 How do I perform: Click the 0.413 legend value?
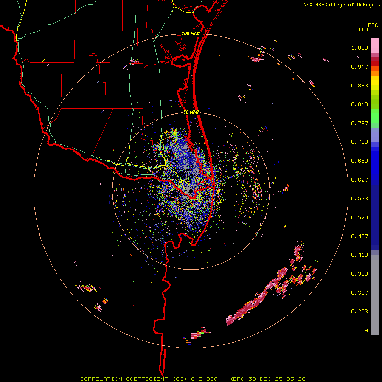pos(360,255)
